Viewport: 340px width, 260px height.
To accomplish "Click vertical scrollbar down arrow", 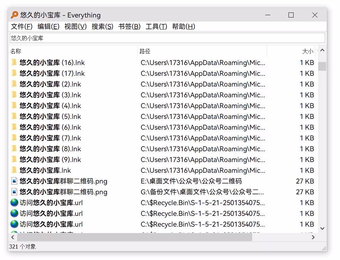I will pos(322,228).
